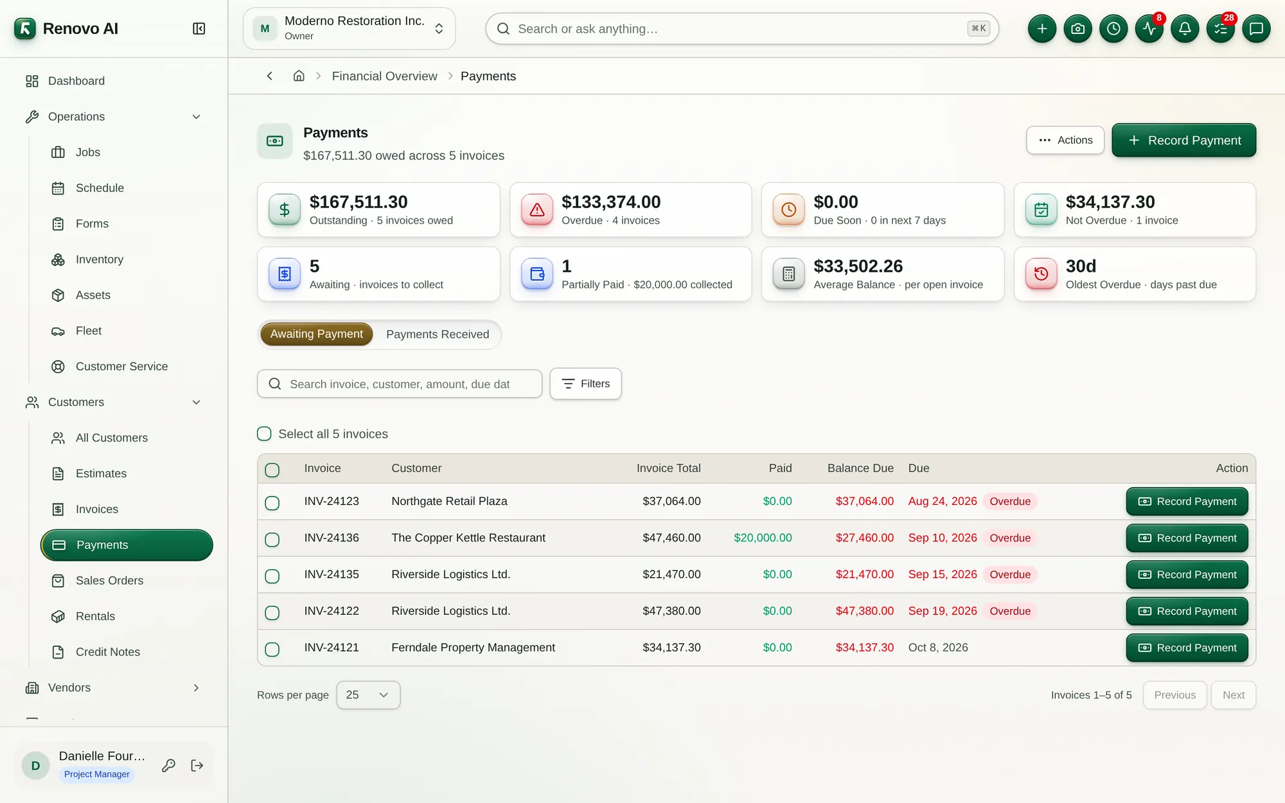Select the INV-24121 row checkbox
Viewport: 1285px width, 803px height.
coord(272,649)
